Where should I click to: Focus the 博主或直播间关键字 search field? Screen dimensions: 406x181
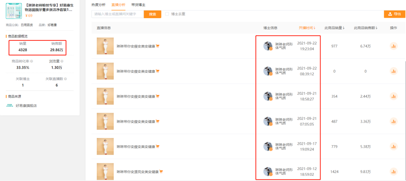tap(118, 14)
